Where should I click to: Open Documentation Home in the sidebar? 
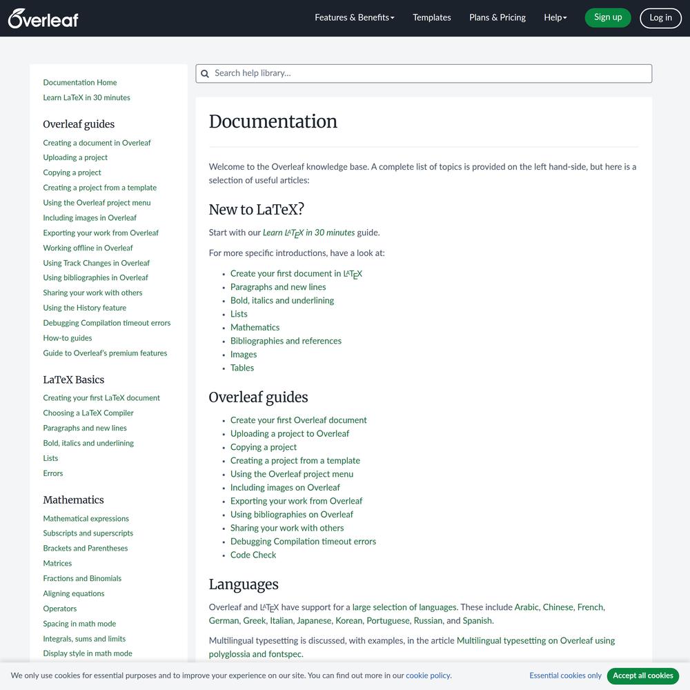pyautogui.click(x=80, y=82)
